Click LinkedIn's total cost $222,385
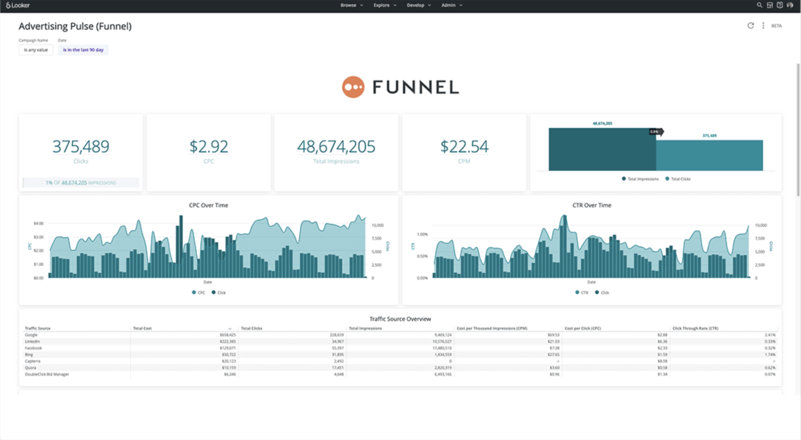 [x=228, y=342]
